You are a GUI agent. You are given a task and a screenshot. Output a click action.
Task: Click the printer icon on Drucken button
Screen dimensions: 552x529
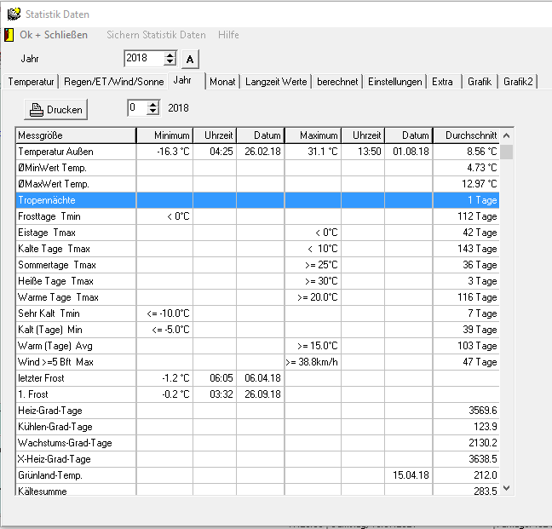(x=37, y=109)
